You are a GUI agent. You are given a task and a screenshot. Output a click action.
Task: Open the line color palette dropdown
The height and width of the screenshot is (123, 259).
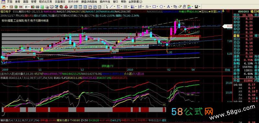193,7
